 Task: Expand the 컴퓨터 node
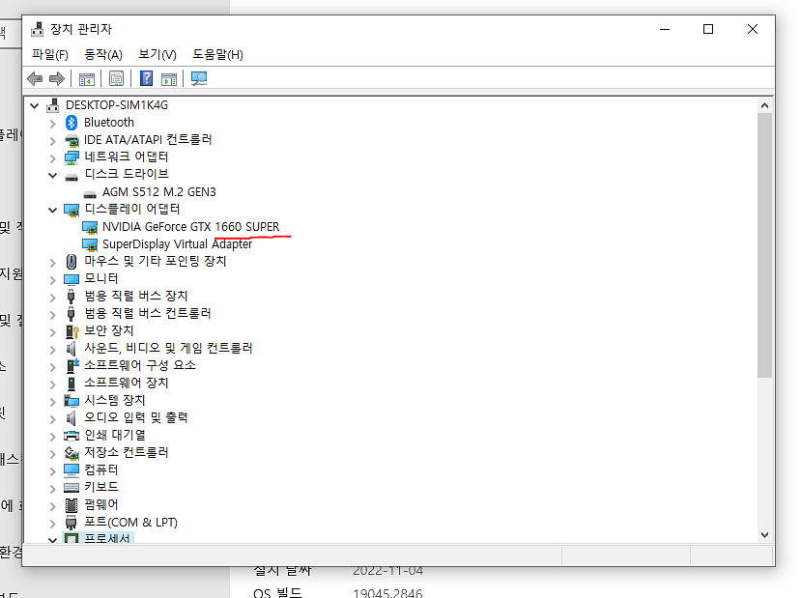tap(52, 470)
